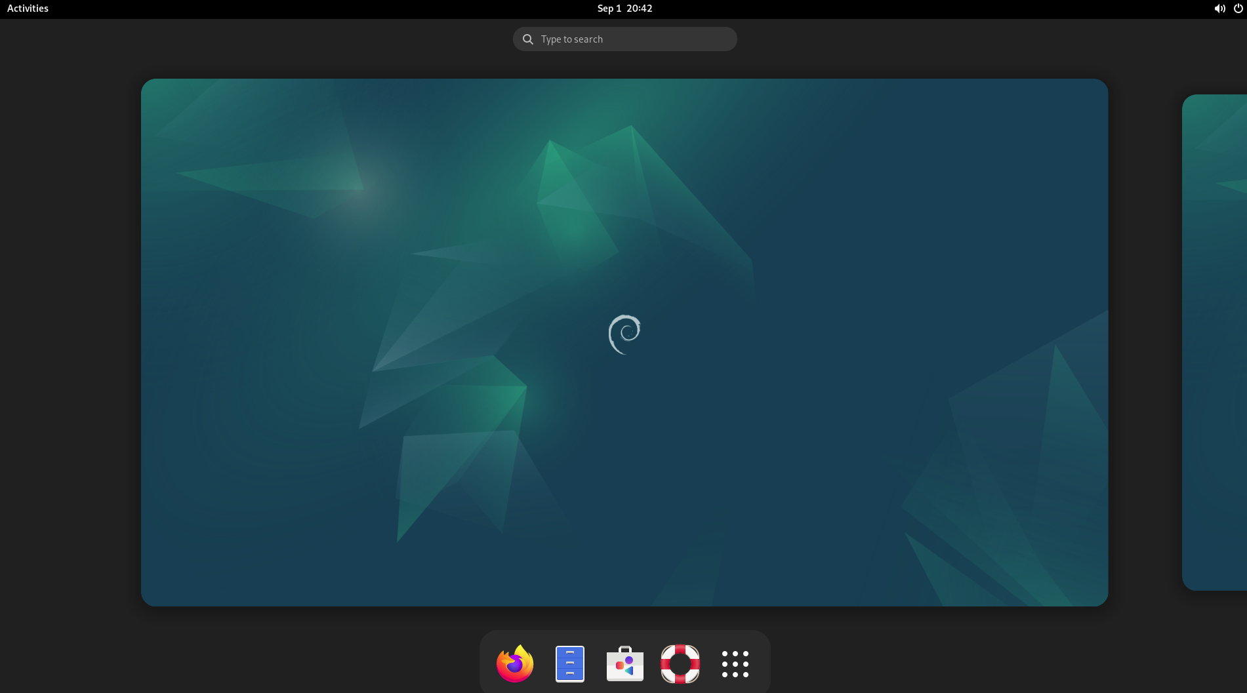Image resolution: width=1247 pixels, height=693 pixels.
Task: Click the volume icon in top bar
Action: coord(1219,9)
